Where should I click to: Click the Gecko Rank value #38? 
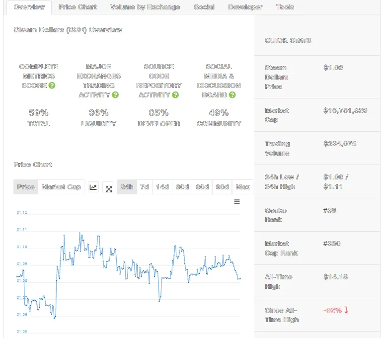[330, 210]
